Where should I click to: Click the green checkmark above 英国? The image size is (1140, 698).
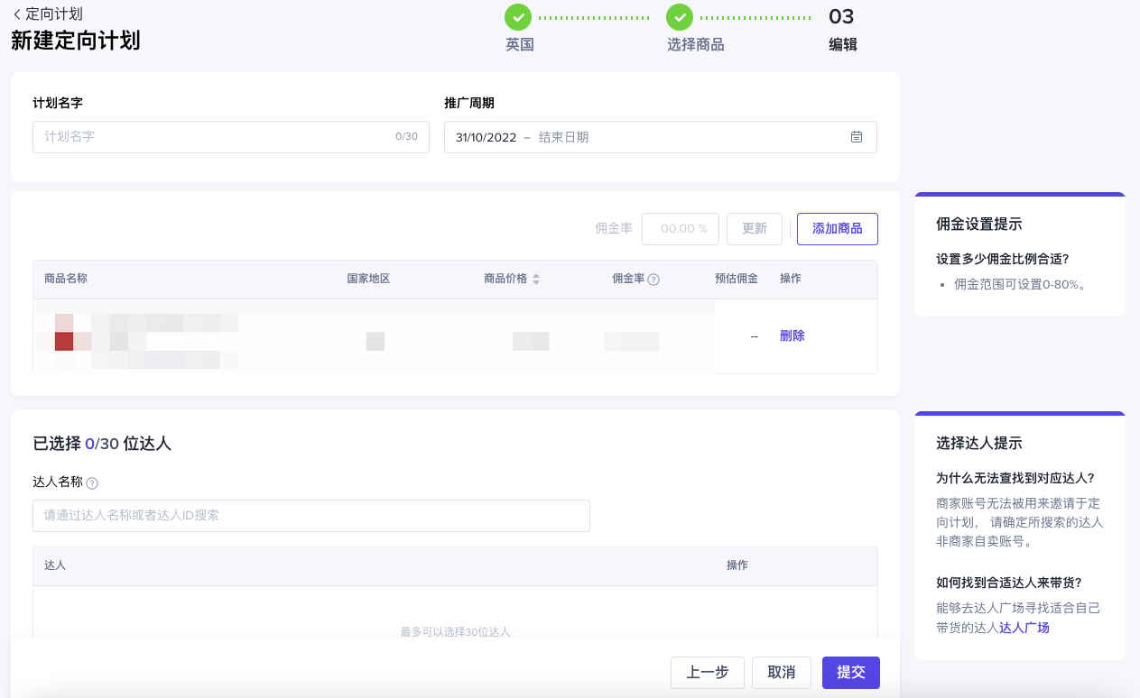(517, 16)
